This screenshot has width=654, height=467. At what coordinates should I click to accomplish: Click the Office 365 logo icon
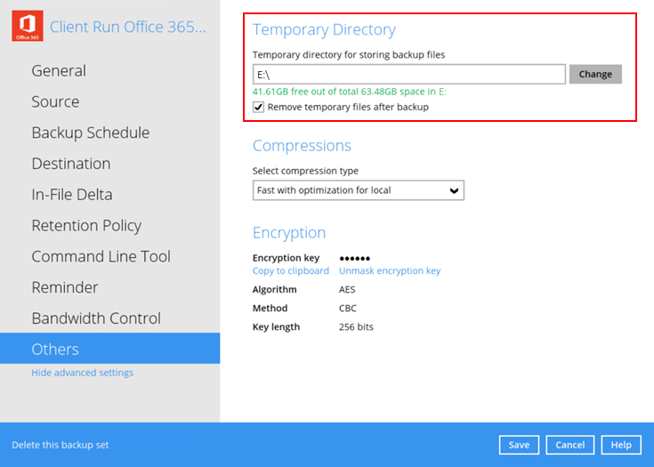pos(27,27)
